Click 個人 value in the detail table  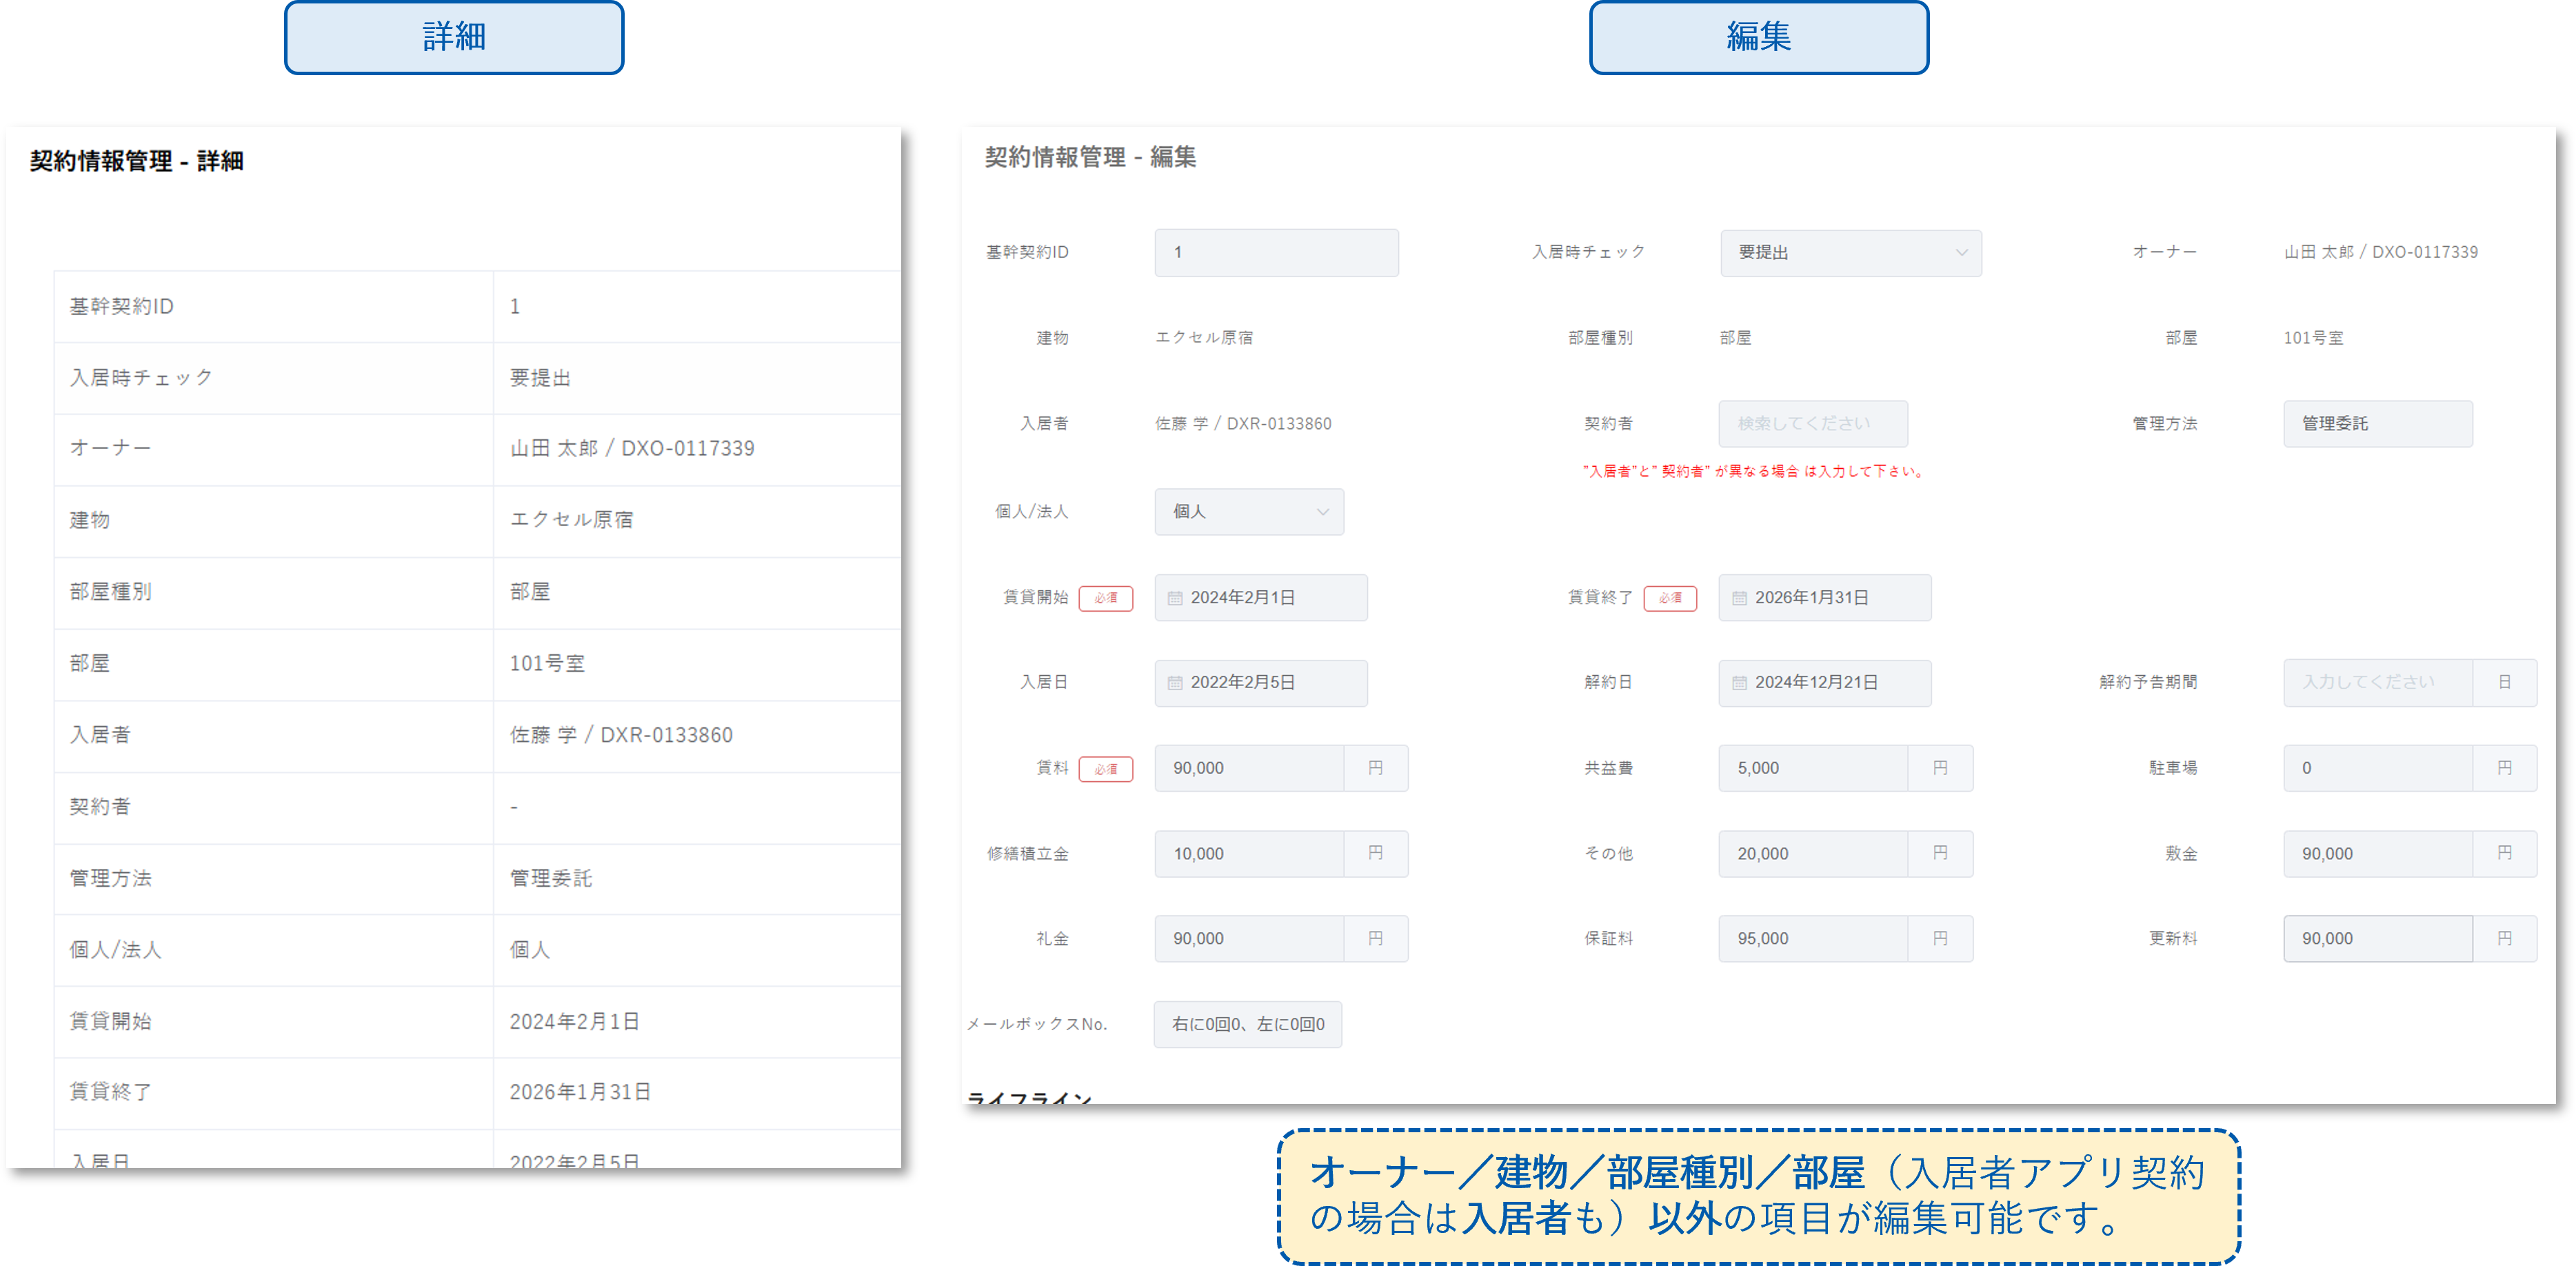point(530,950)
